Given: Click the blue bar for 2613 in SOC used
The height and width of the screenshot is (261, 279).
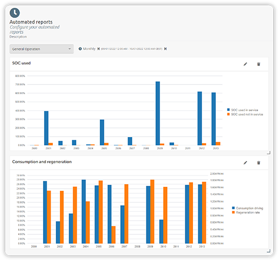Looking at the screenshot, I should [213, 119].
